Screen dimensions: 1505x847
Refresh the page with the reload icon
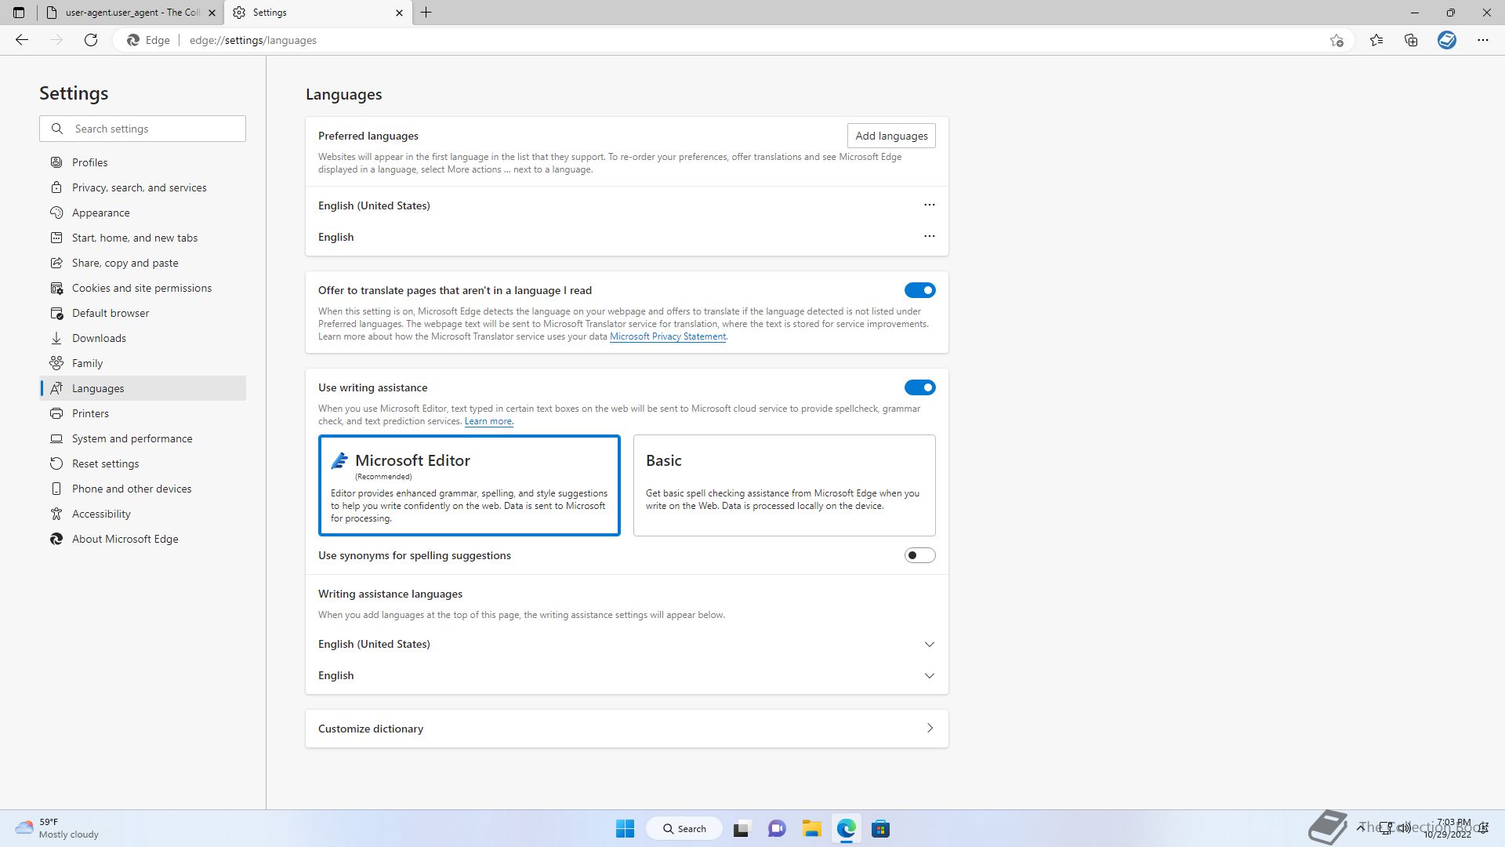coord(91,40)
